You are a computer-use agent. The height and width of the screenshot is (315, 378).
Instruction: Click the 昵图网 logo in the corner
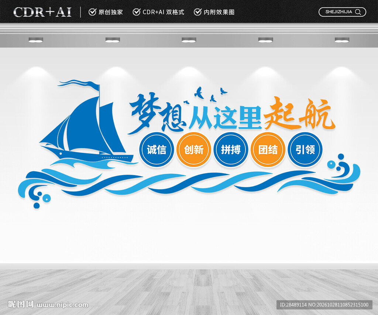(x=21, y=304)
